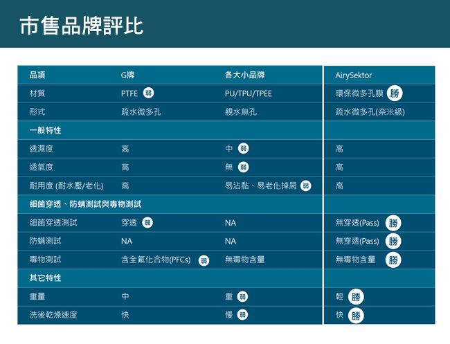Click the 勝 badge beside 輕
450x344 pixels.
point(356,297)
